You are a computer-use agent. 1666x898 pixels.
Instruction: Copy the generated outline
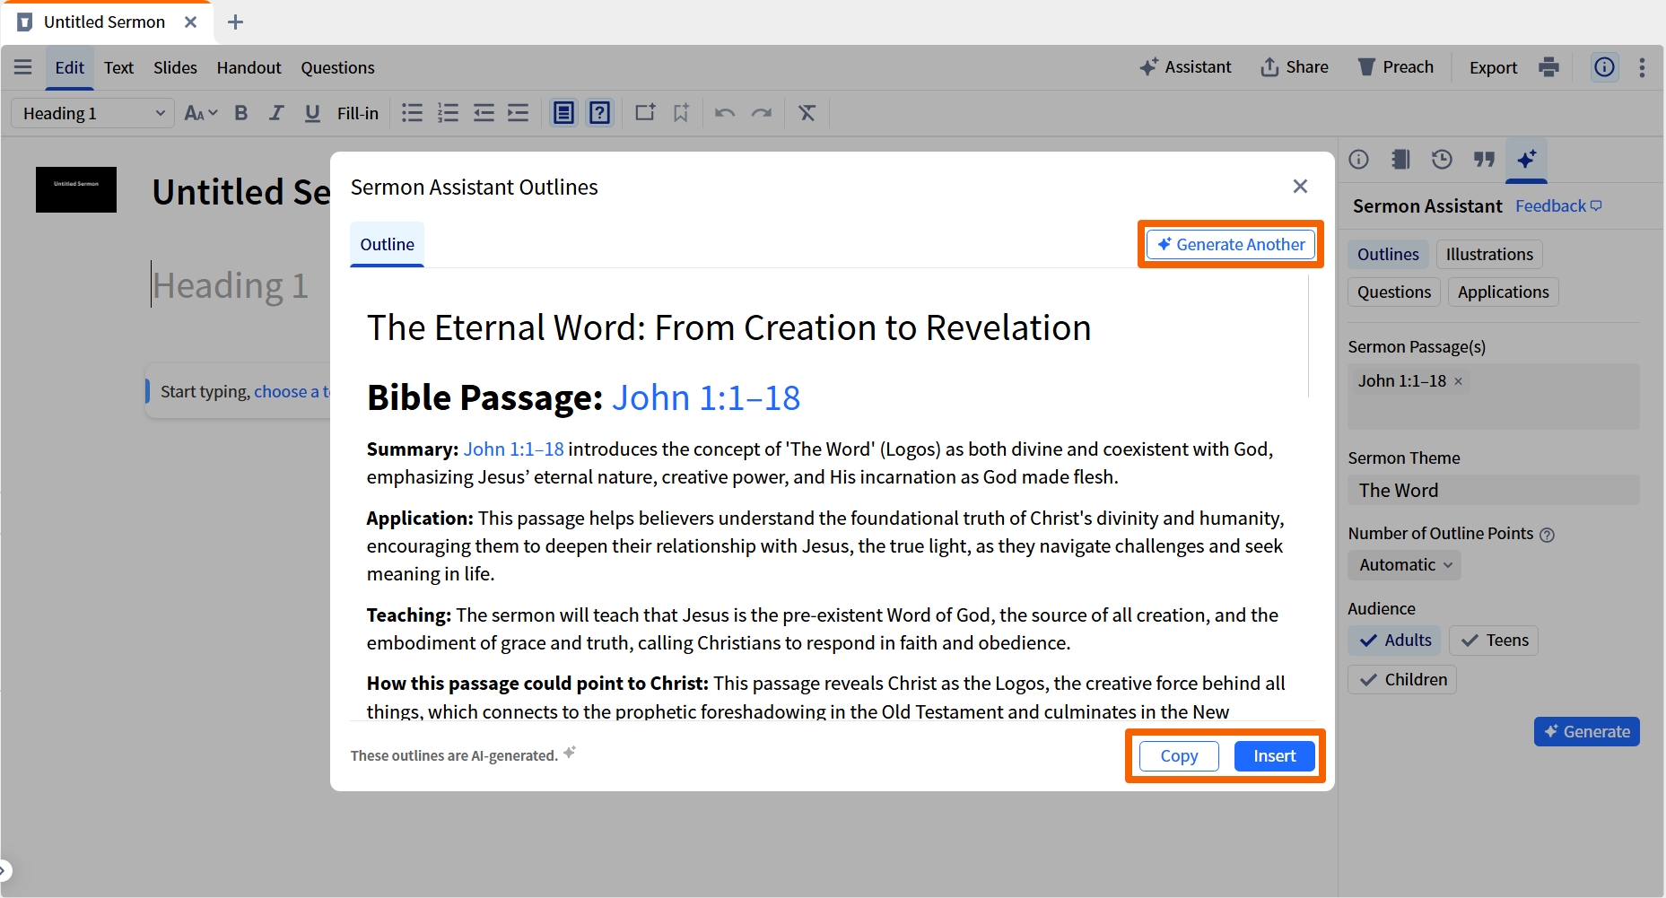(x=1179, y=756)
